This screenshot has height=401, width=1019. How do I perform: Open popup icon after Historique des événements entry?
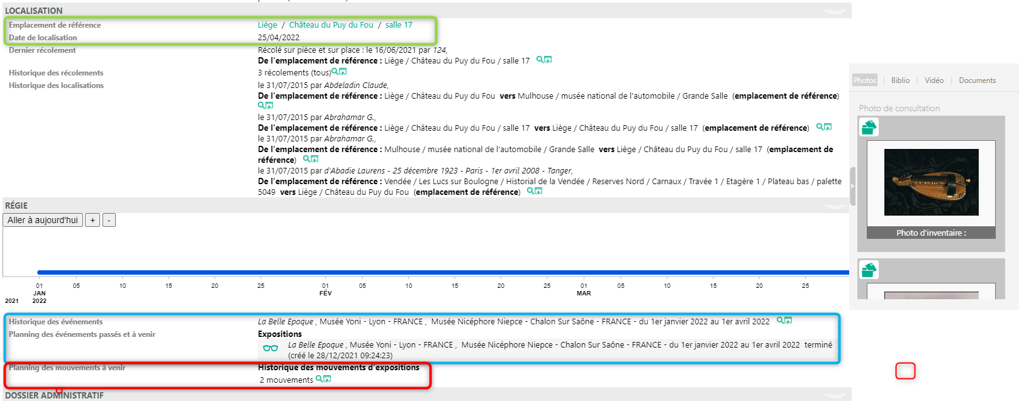[788, 321]
